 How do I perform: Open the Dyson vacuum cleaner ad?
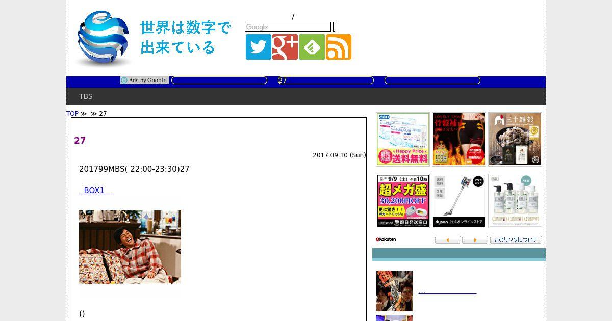click(x=459, y=201)
